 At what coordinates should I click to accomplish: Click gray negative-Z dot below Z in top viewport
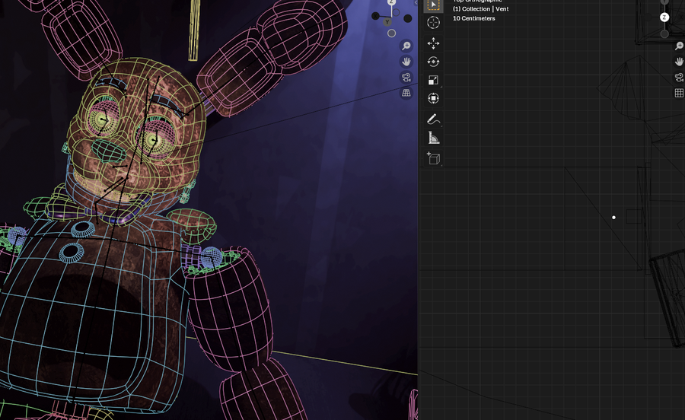click(x=664, y=33)
